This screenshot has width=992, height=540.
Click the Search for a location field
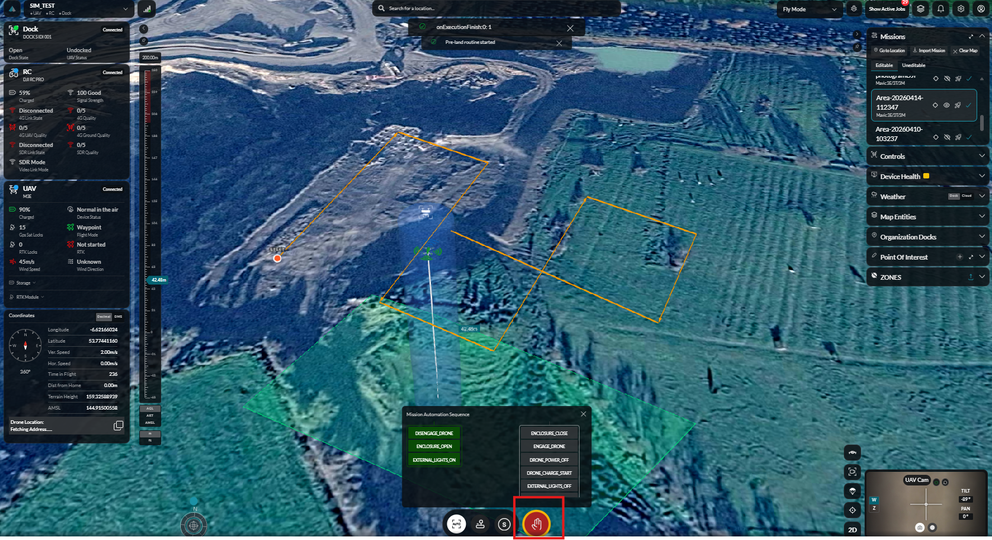tap(498, 8)
